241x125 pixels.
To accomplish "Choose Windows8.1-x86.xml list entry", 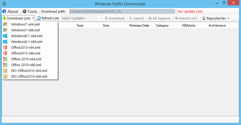I will (30, 42).
